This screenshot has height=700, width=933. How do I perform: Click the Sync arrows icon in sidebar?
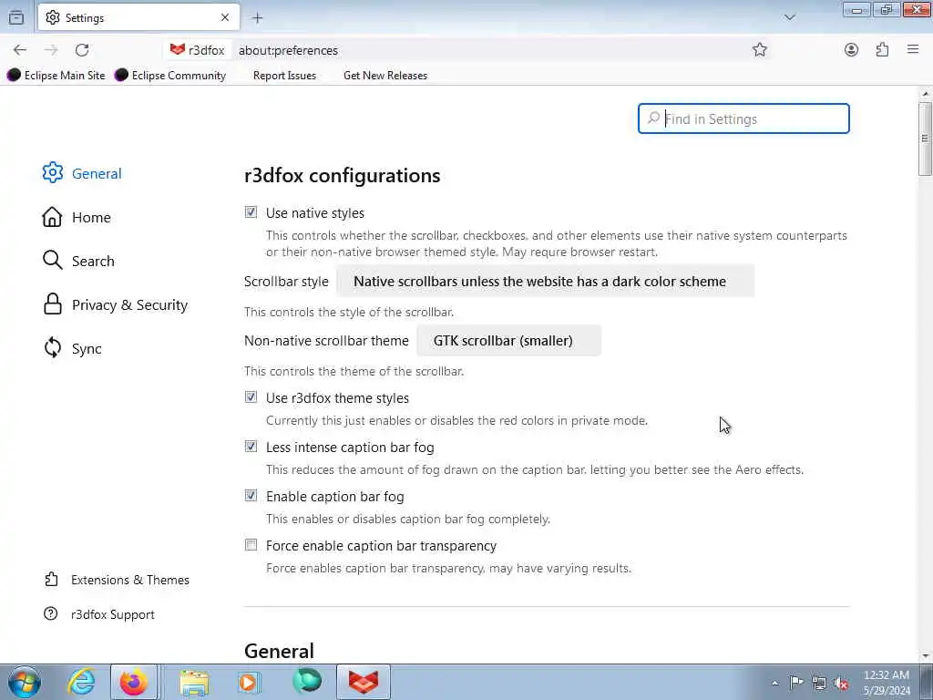[52, 347]
